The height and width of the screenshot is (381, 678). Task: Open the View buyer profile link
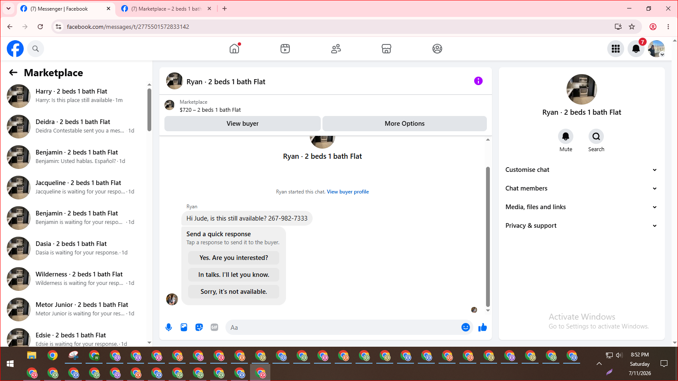pyautogui.click(x=348, y=192)
